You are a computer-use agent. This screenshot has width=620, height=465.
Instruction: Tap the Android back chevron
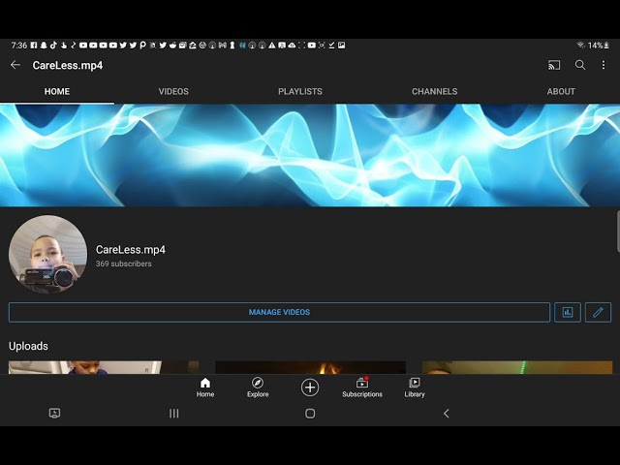[447, 414]
